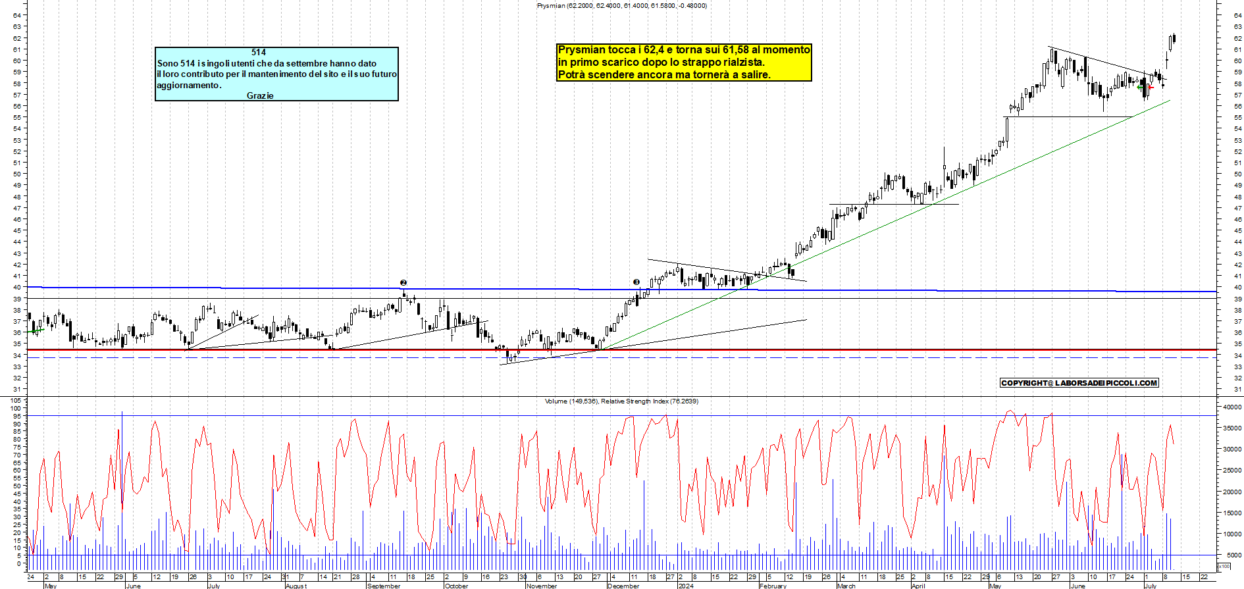Click the thick red support line near 34.5
The height and width of the screenshot is (589, 1244).
coord(622,350)
